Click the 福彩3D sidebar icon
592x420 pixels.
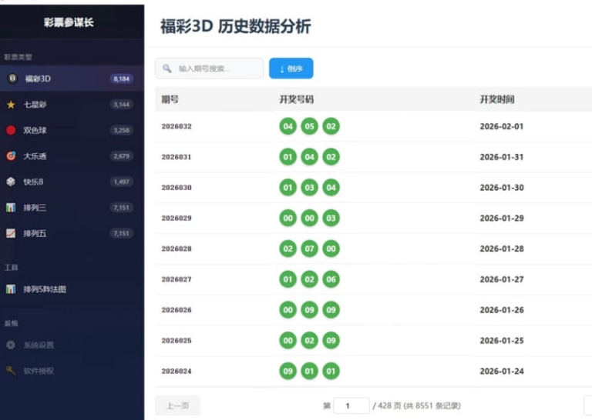12,78
